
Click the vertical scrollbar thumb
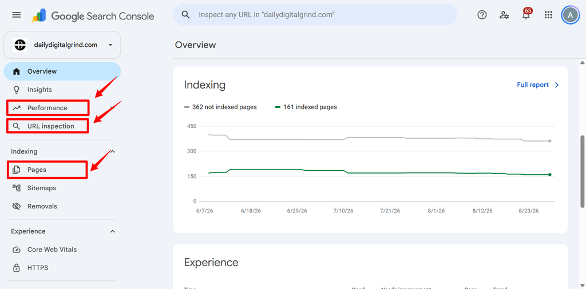(x=582, y=171)
